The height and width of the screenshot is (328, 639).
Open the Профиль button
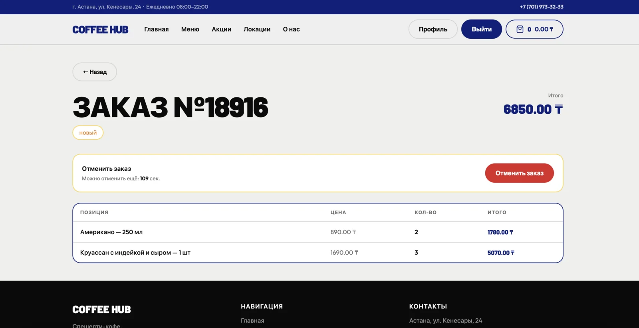coord(433,29)
